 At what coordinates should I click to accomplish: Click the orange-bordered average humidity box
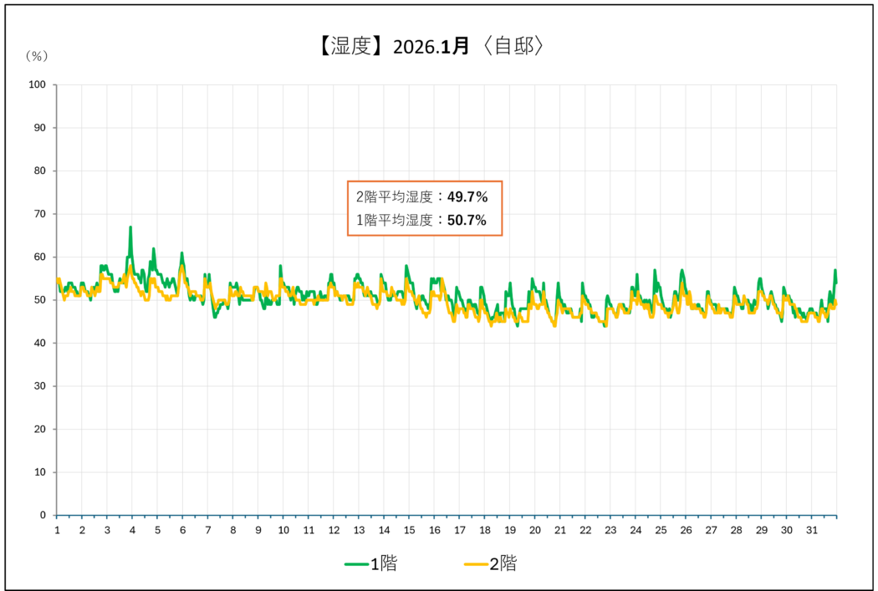tap(425, 208)
